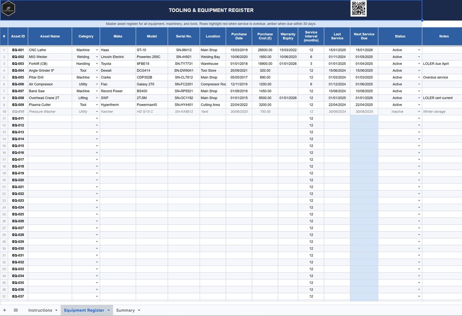Select the cell 'Hypertherm'

(x=118, y=105)
